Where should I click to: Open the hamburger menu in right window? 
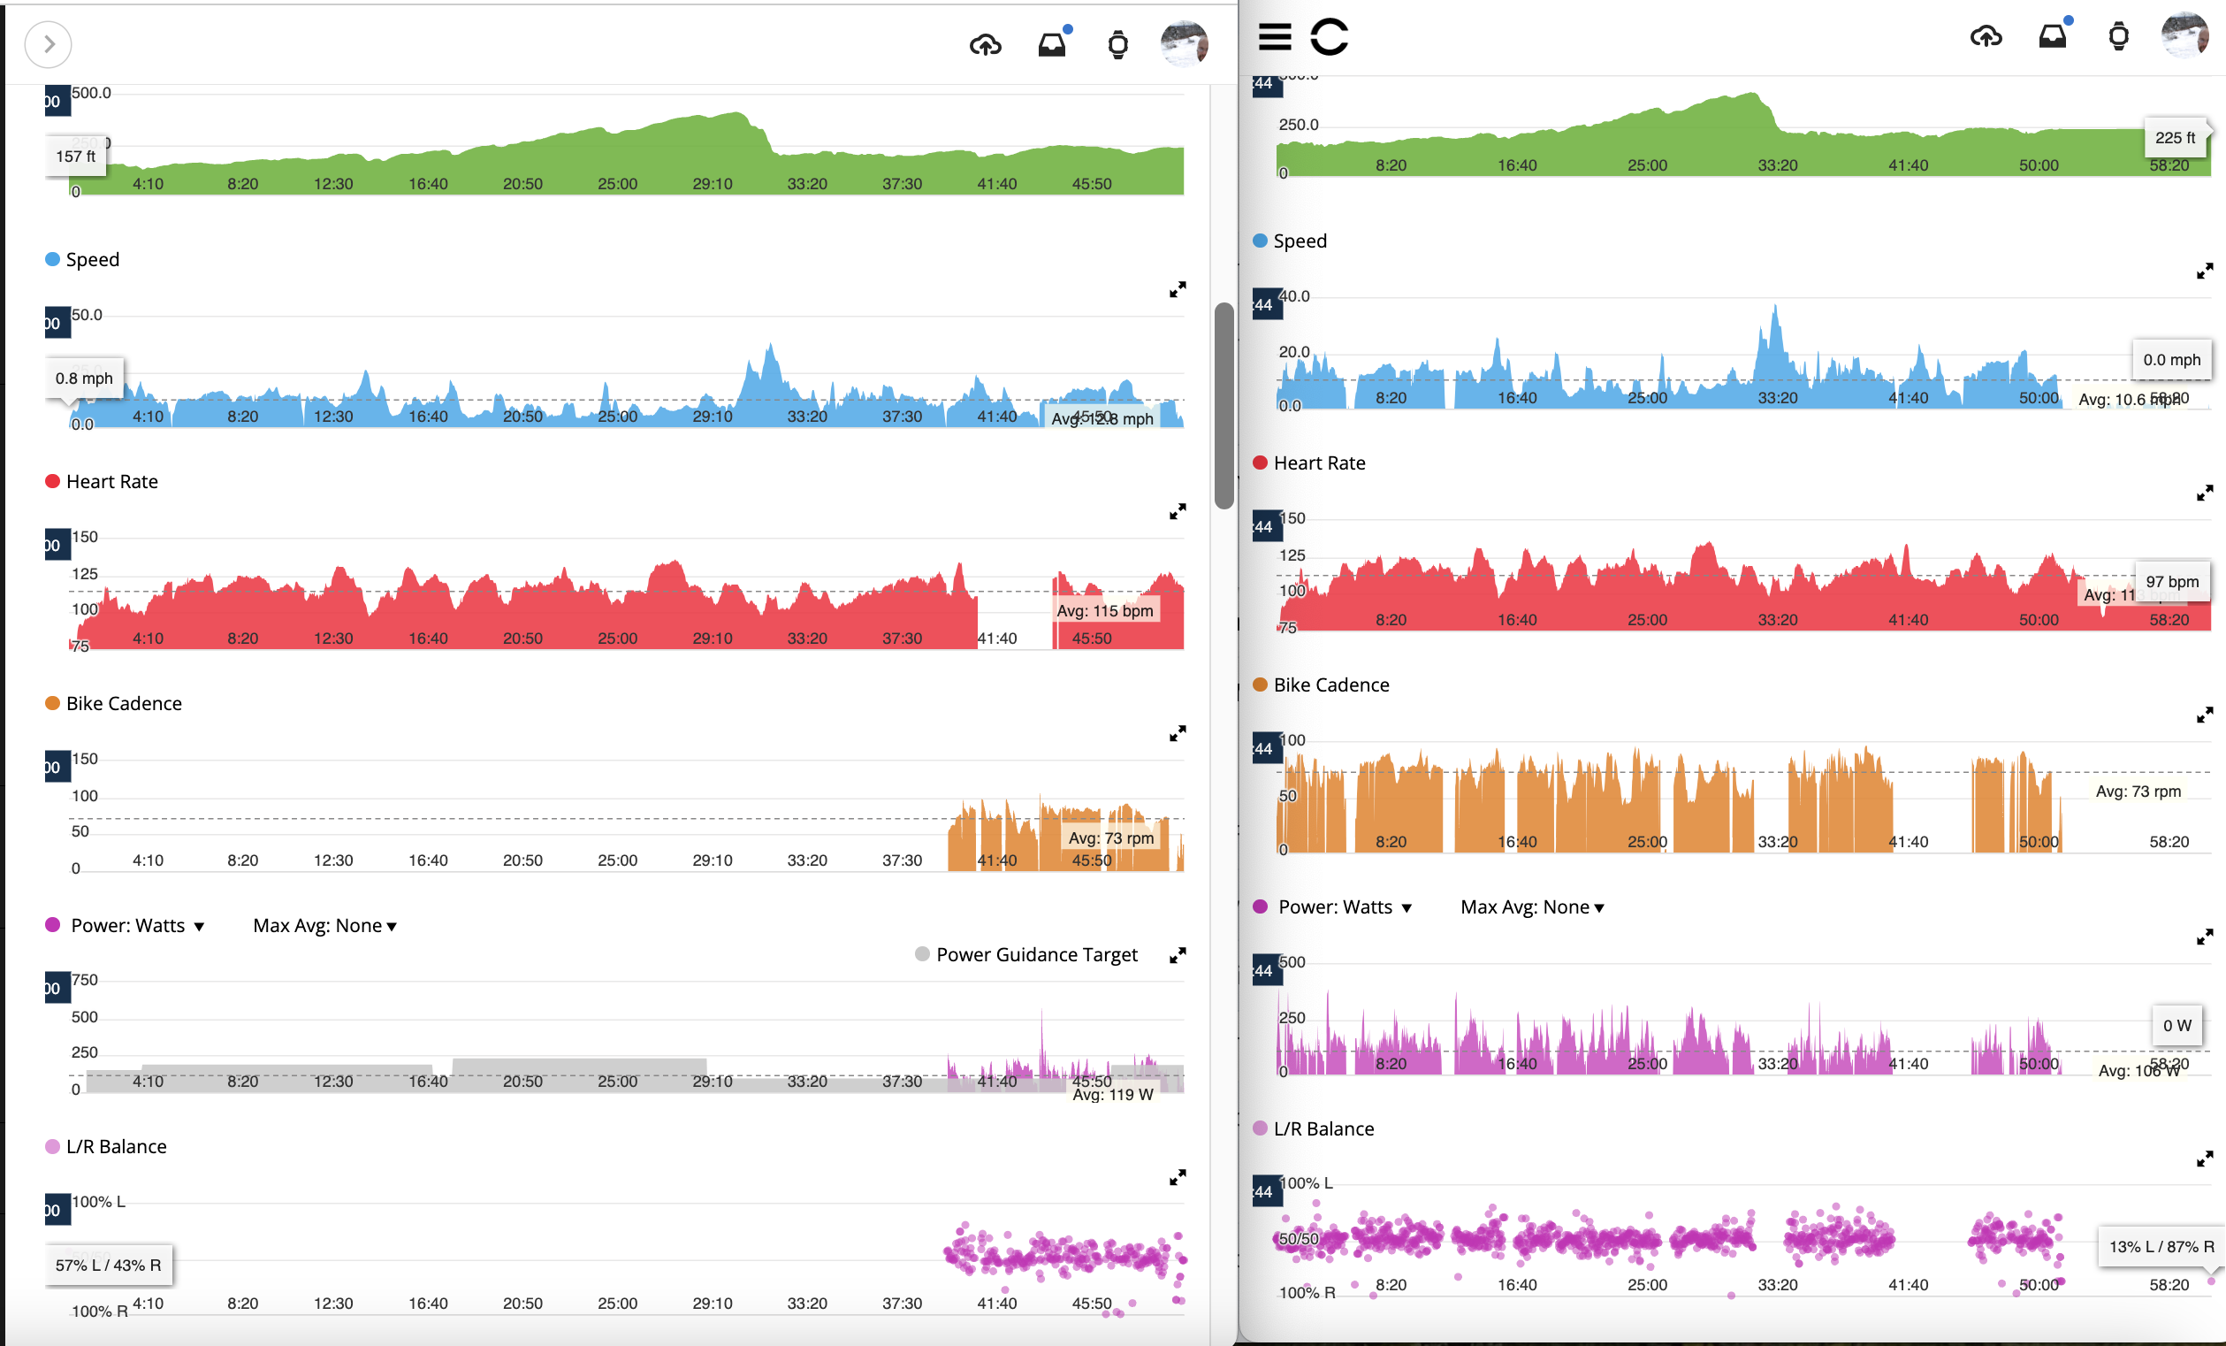coord(1275,37)
